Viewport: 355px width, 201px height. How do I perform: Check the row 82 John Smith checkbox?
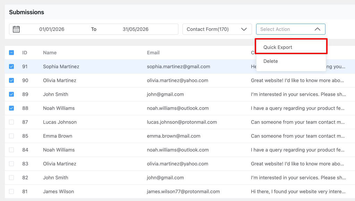click(11, 178)
